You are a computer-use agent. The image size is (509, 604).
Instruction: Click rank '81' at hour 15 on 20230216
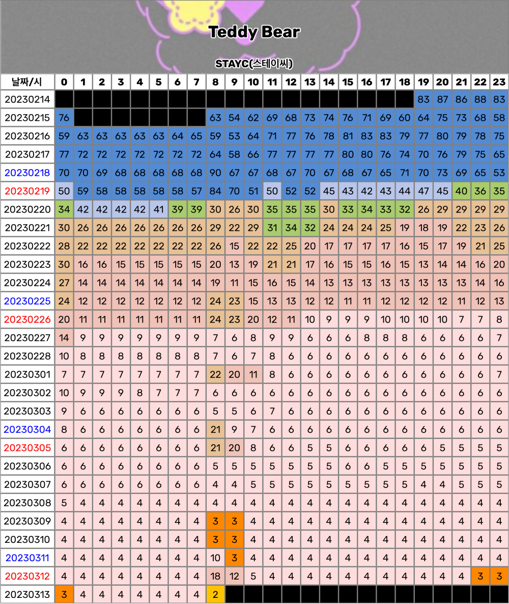pyautogui.click(x=348, y=136)
